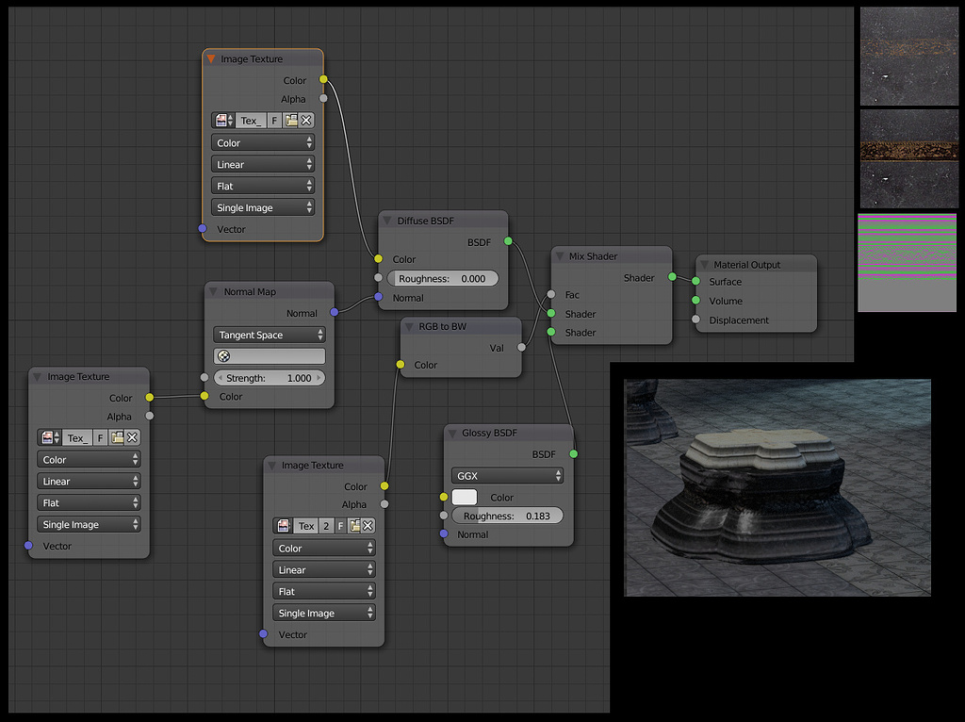Collapse the Normal Map node
Viewport: 965px width, 722px height.
pyautogui.click(x=214, y=292)
